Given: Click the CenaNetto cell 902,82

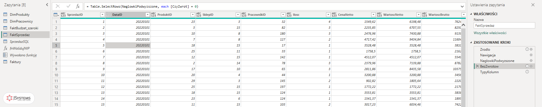Looking at the screenshot, I should pyautogui.click(x=354, y=81).
